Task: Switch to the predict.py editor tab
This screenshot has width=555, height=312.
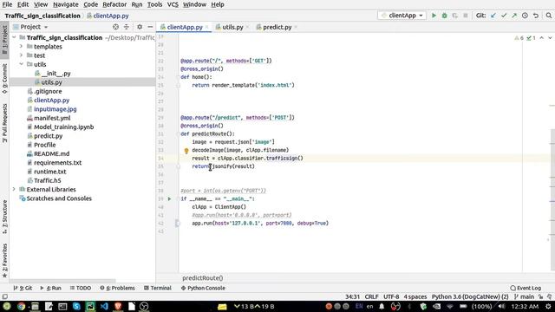Action: click(277, 27)
